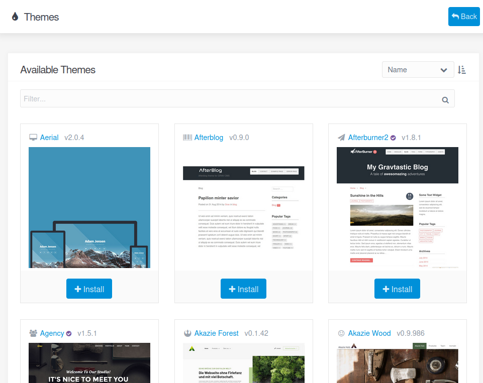Click the verified badge next to Afterburner2

coord(393,138)
